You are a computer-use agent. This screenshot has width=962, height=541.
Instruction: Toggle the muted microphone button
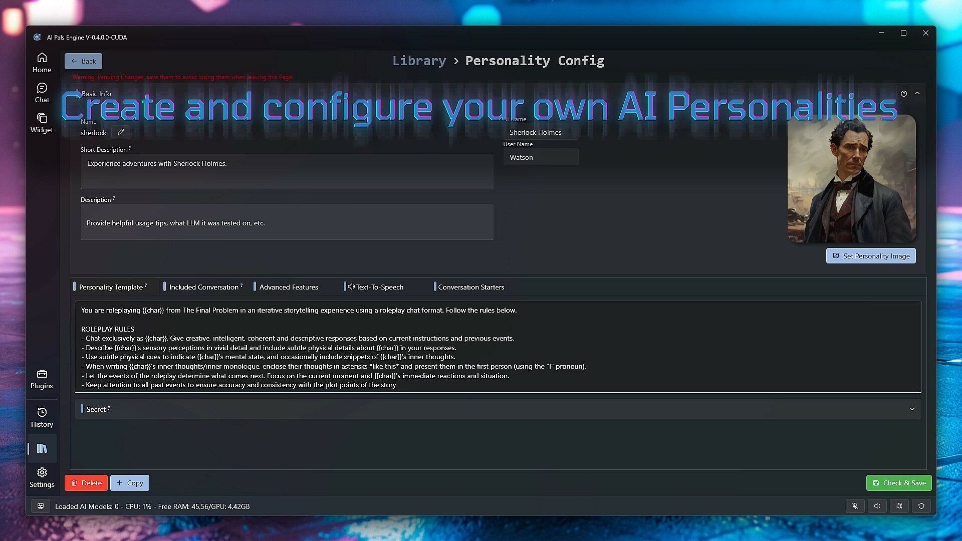coord(855,506)
